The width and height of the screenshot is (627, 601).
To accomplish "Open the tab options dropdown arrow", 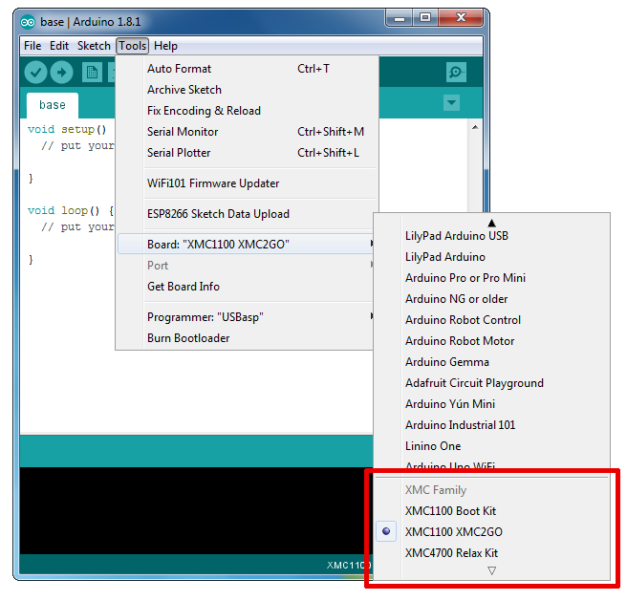I will 451,103.
